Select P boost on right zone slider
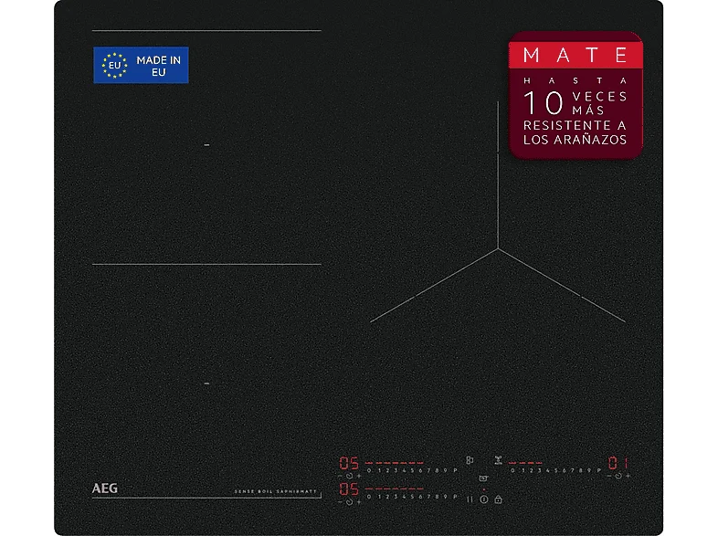 (x=599, y=470)
